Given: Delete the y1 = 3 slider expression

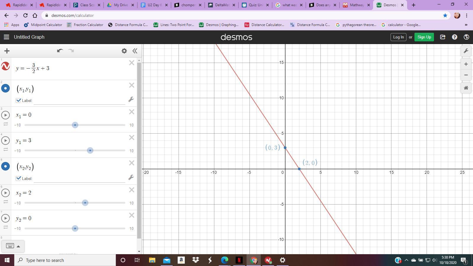Looking at the screenshot, I should pyautogui.click(x=132, y=137).
